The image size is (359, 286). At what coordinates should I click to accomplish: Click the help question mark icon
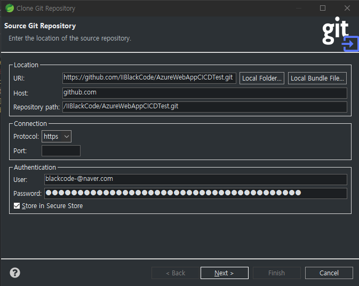[15, 273]
